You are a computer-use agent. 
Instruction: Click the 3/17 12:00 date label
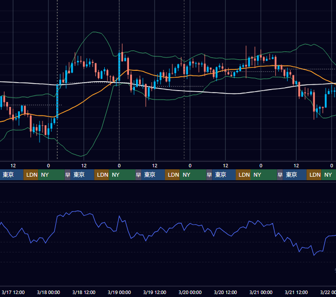(13, 292)
